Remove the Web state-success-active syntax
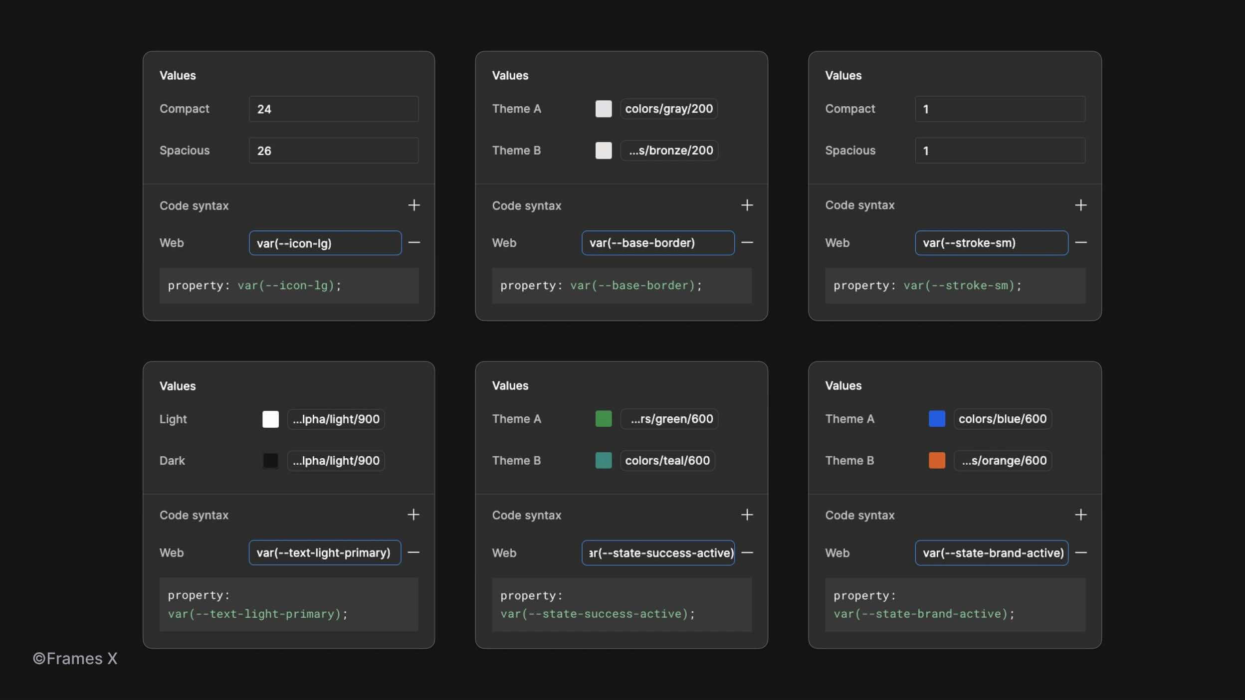 747,552
